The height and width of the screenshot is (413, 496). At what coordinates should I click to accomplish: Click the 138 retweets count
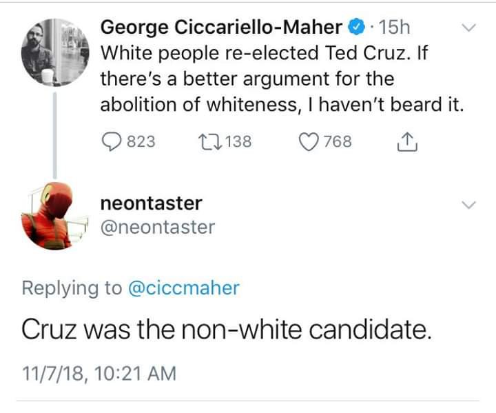point(238,142)
